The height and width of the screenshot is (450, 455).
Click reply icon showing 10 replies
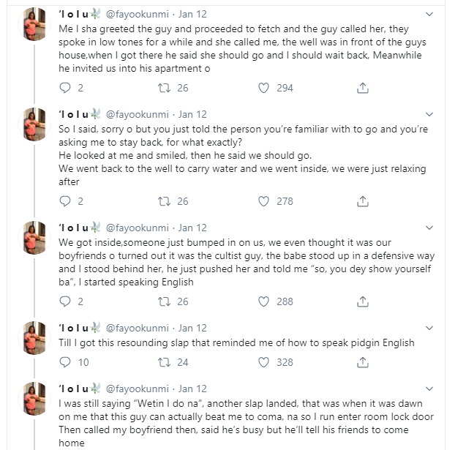[64, 362]
